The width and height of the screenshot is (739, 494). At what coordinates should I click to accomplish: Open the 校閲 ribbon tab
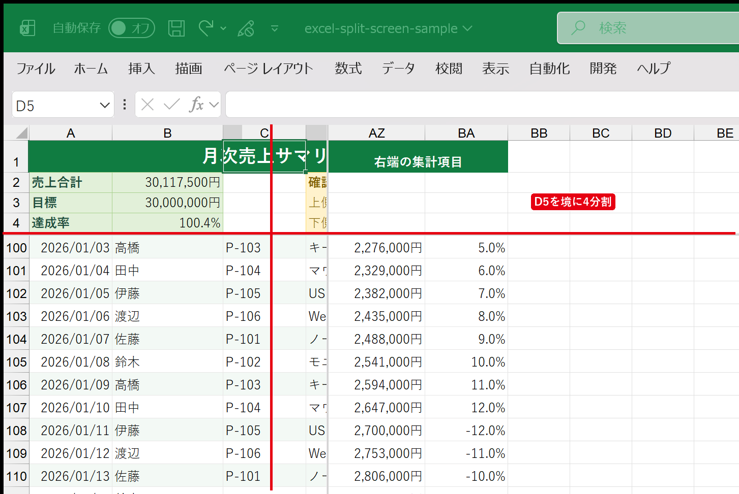[449, 69]
